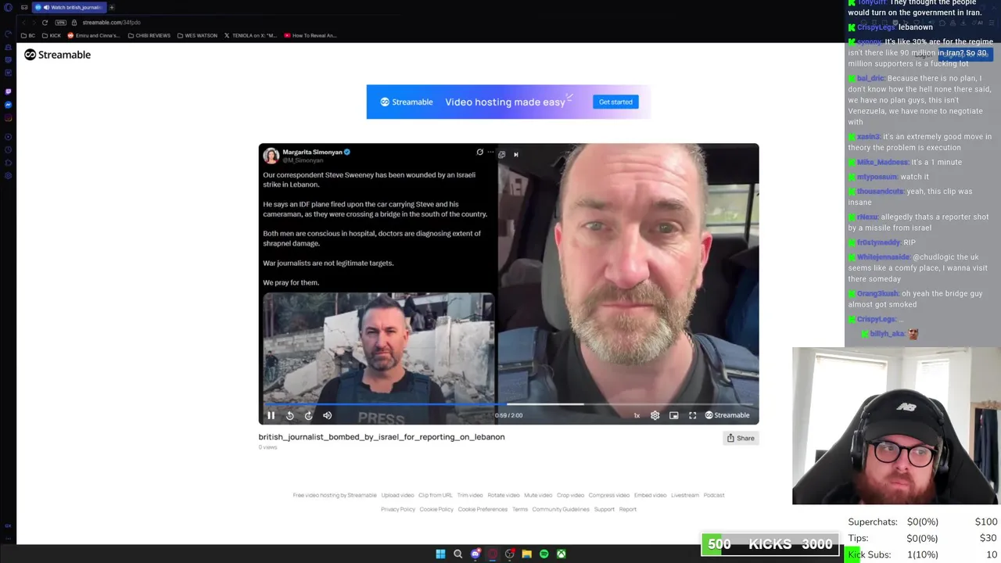Open the OBS icon on the taskbar
This screenshot has height=563, width=1001.
point(510,554)
